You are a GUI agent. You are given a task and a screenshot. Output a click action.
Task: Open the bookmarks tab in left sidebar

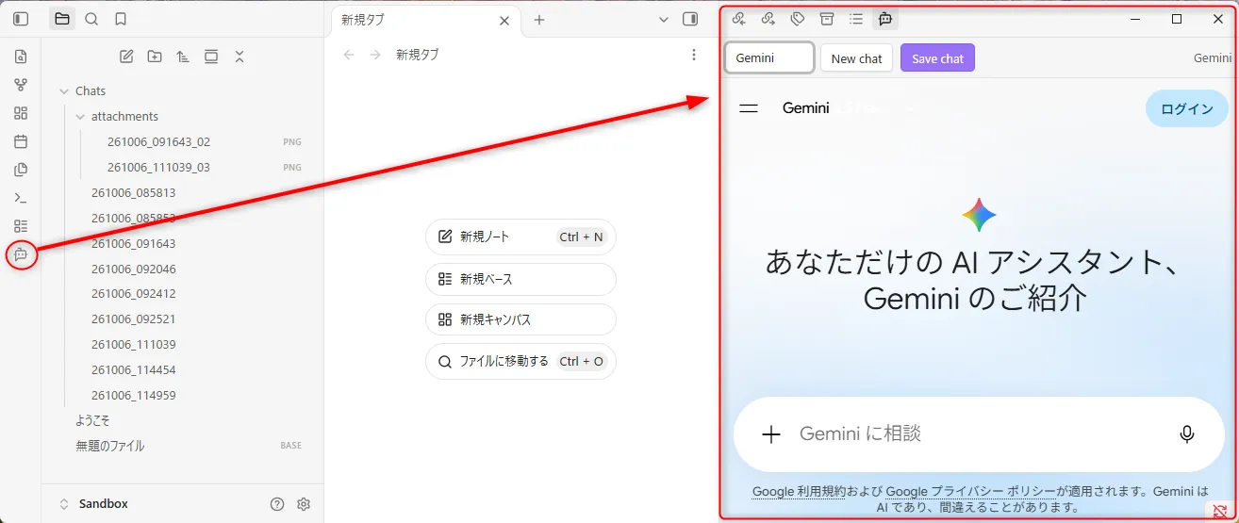tap(121, 19)
